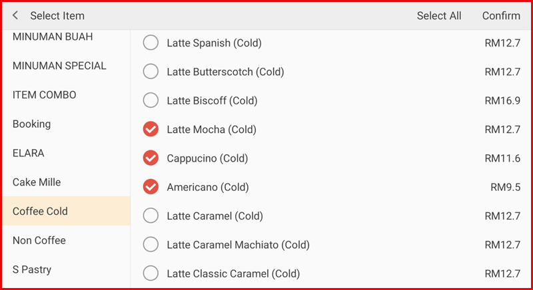Open the Cake Mille category

37,182
